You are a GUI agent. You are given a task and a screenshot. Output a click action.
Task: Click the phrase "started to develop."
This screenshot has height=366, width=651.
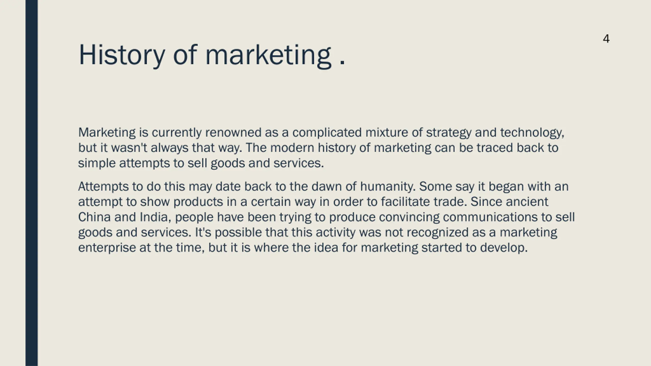(475, 248)
